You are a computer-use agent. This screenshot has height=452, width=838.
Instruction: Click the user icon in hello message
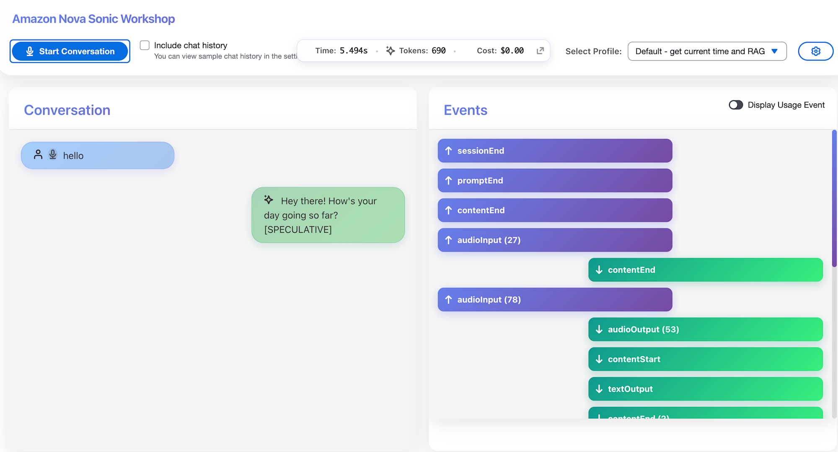(x=38, y=154)
